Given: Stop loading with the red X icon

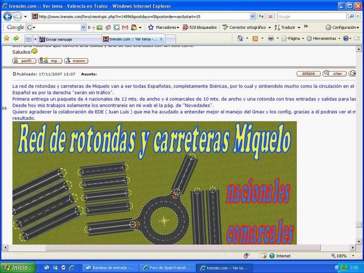Looking at the screenshot, I should coord(270,16).
